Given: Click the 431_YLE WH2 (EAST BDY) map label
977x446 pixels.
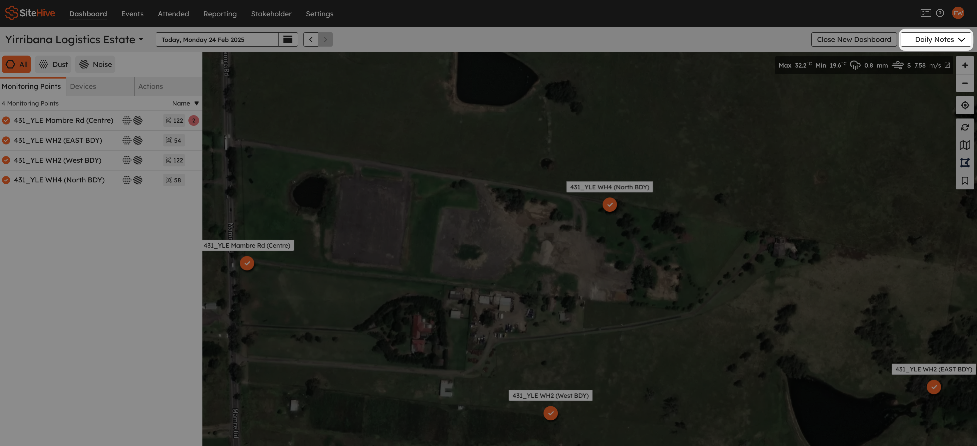Looking at the screenshot, I should (x=934, y=369).
